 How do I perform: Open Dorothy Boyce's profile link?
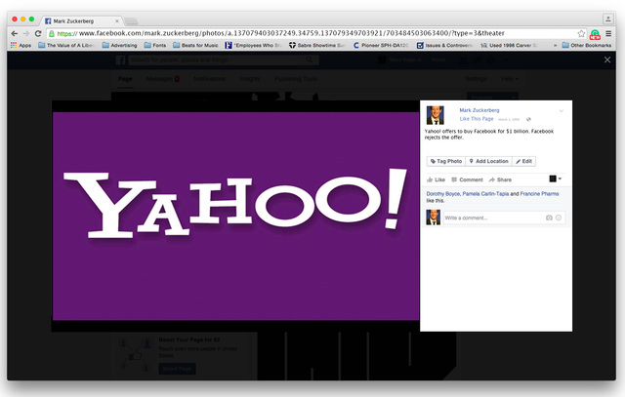(x=442, y=194)
